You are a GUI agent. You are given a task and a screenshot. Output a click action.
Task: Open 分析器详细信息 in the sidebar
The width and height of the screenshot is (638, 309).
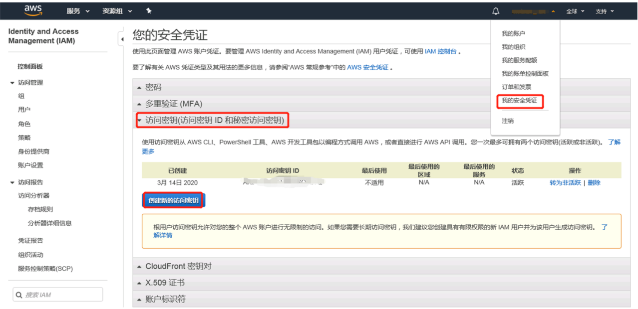(x=50, y=223)
